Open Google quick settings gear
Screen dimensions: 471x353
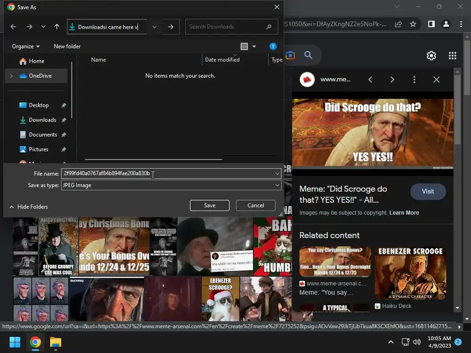[x=431, y=56]
